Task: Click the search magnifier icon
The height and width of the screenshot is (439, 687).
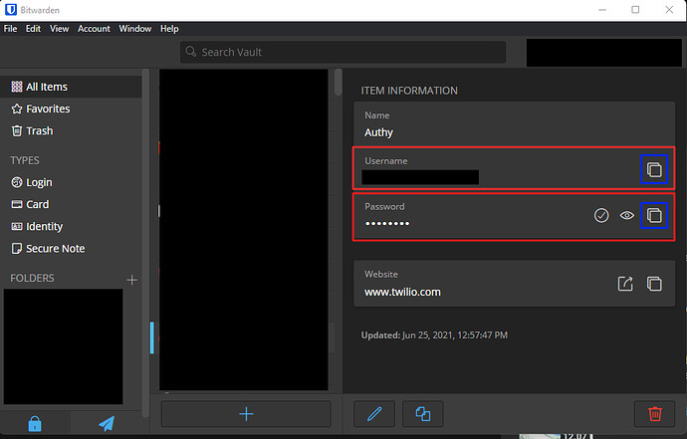Action: click(x=190, y=52)
